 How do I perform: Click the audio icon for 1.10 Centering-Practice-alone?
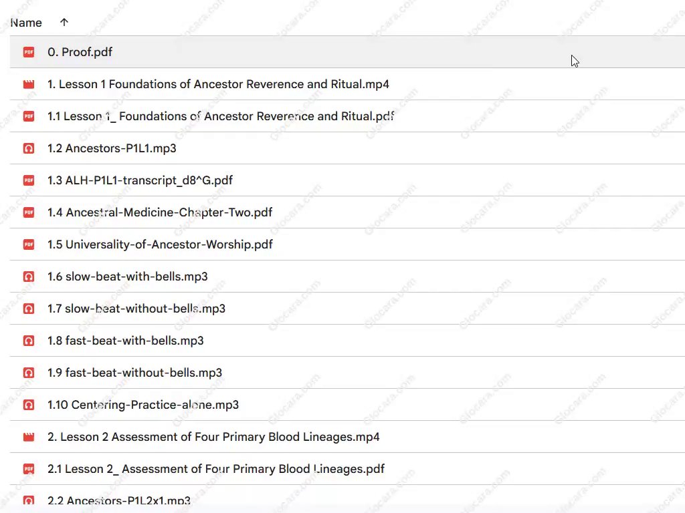click(28, 405)
